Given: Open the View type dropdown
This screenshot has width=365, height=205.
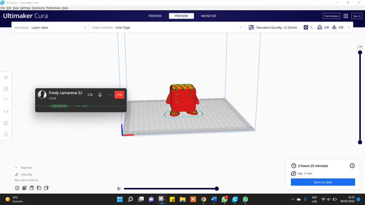Looking at the screenshot, I should (x=50, y=28).
